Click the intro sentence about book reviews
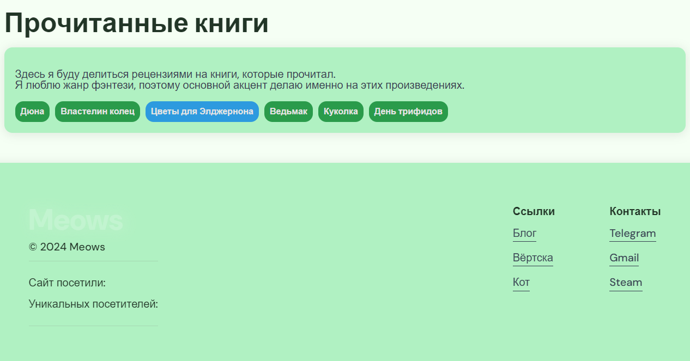 point(175,74)
